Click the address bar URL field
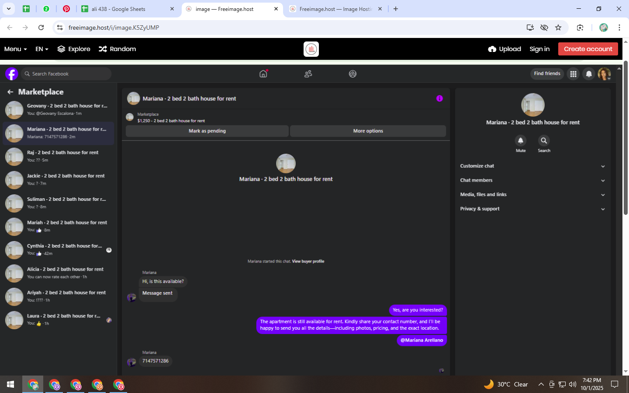 tap(288, 28)
